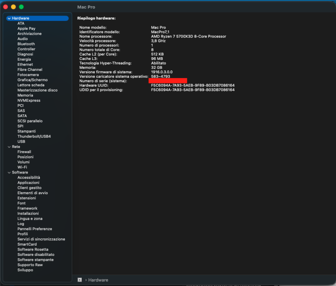This screenshot has height=286, width=336.
Task: Open the Framework entry
Action: click(27, 209)
